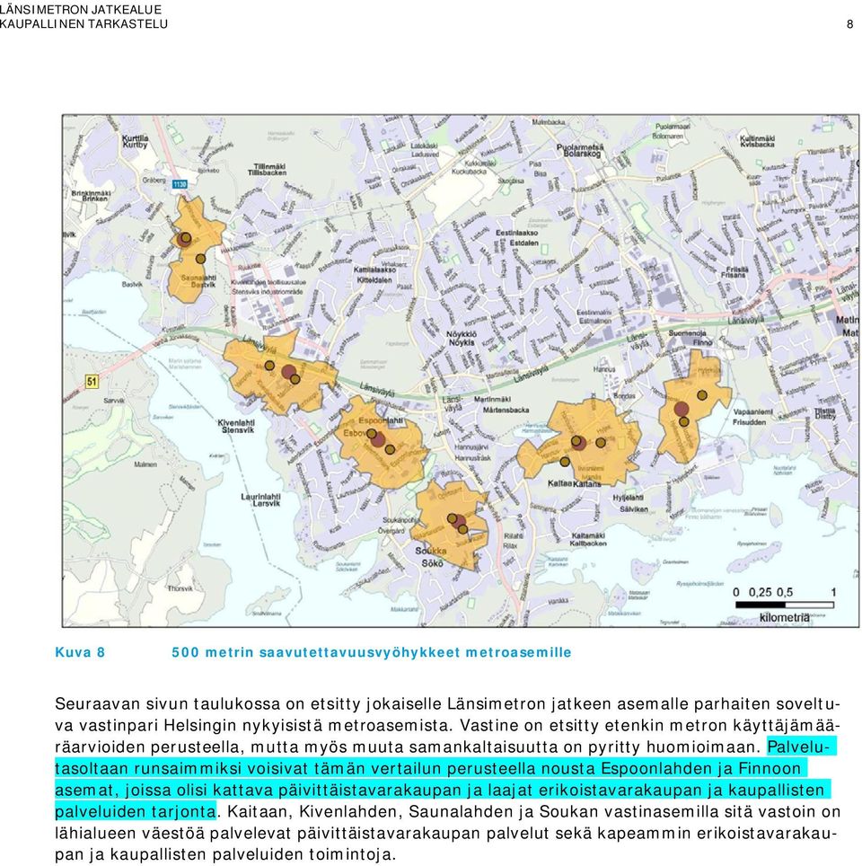This screenshot has width=862, height=866.
Task: Click the 'Puolarmetsä Bolarskog' map label
Action: (580, 150)
